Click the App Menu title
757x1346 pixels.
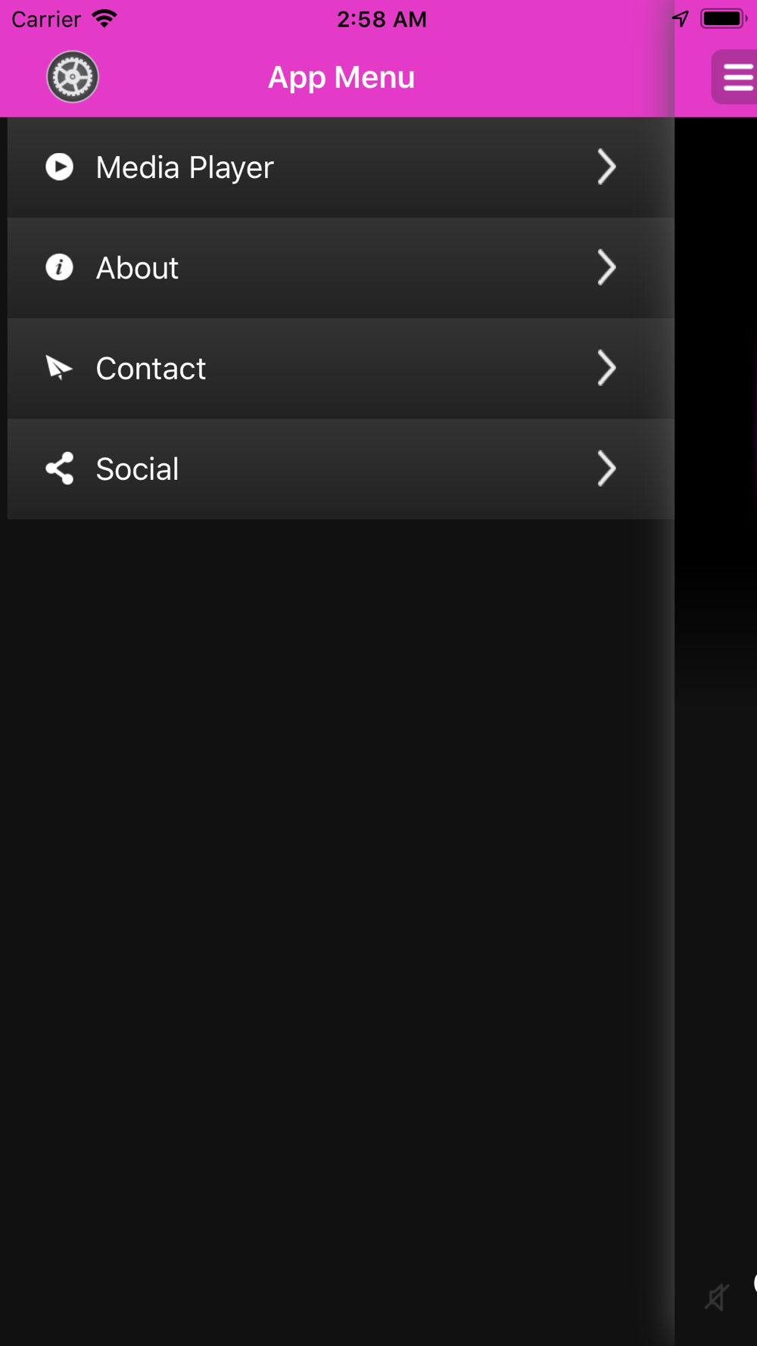pos(341,77)
